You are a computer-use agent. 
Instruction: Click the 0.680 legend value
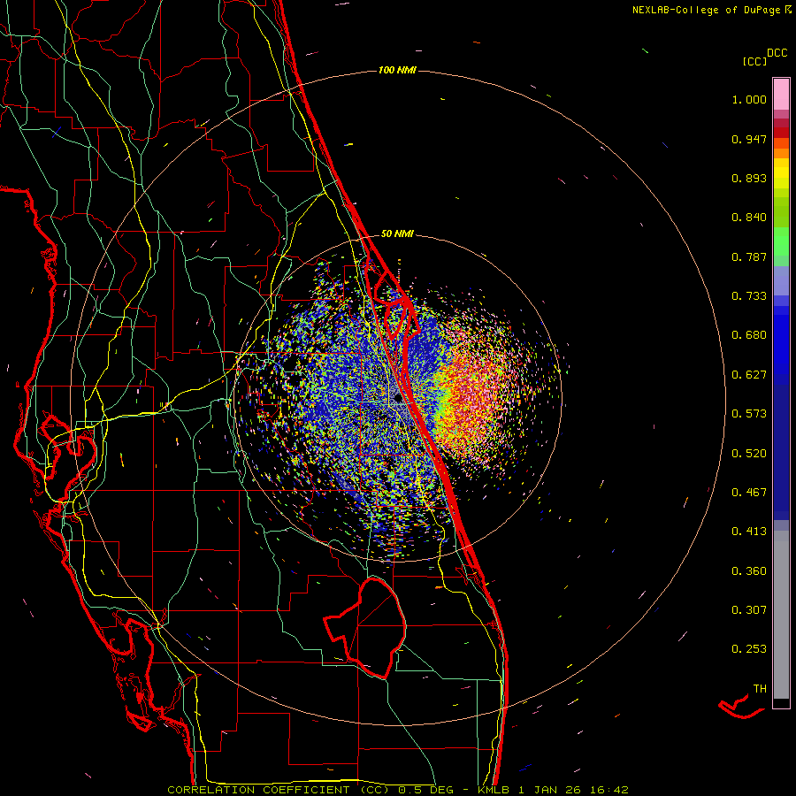click(x=749, y=335)
